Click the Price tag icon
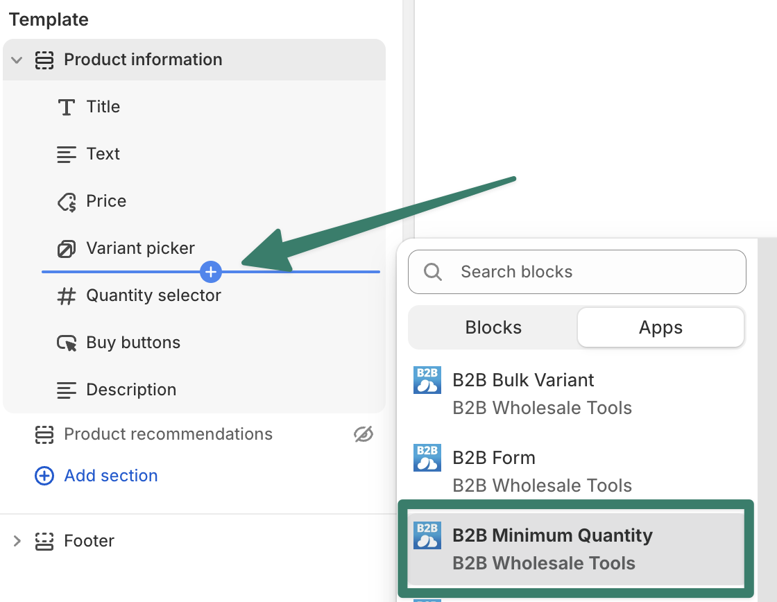Screen dimensions: 777x602 click(67, 202)
